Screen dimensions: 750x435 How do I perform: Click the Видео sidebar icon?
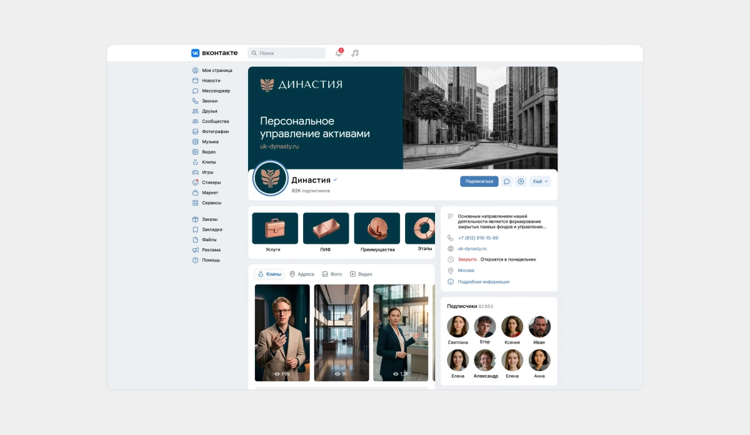click(x=195, y=152)
